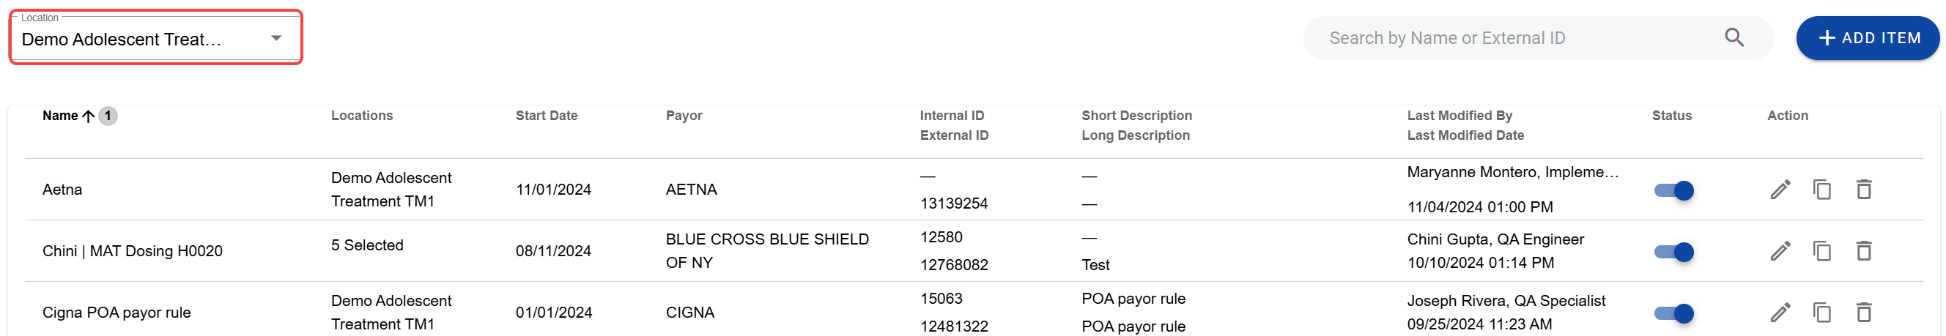
Task: Disable status for Chini | MAT Dosing H0020
Action: point(1673,253)
